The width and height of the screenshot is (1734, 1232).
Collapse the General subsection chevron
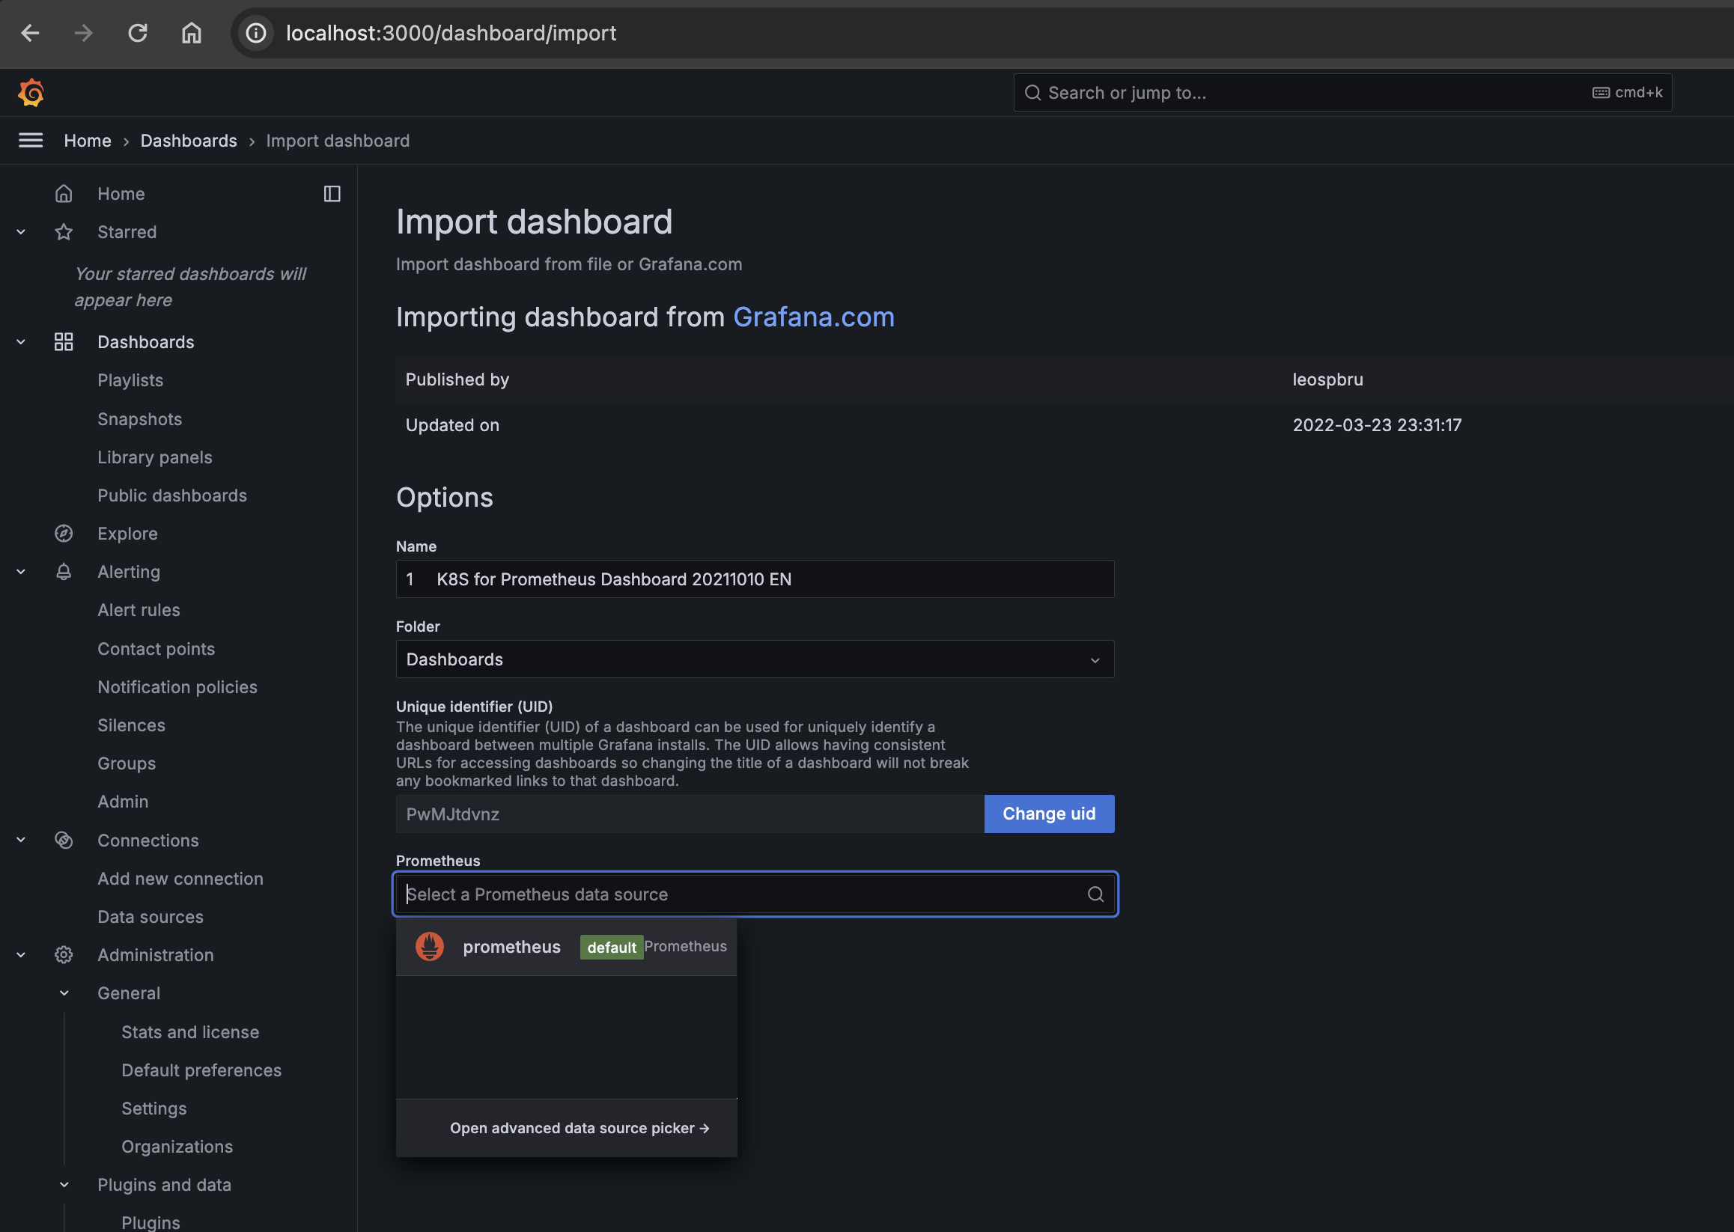[x=64, y=993]
